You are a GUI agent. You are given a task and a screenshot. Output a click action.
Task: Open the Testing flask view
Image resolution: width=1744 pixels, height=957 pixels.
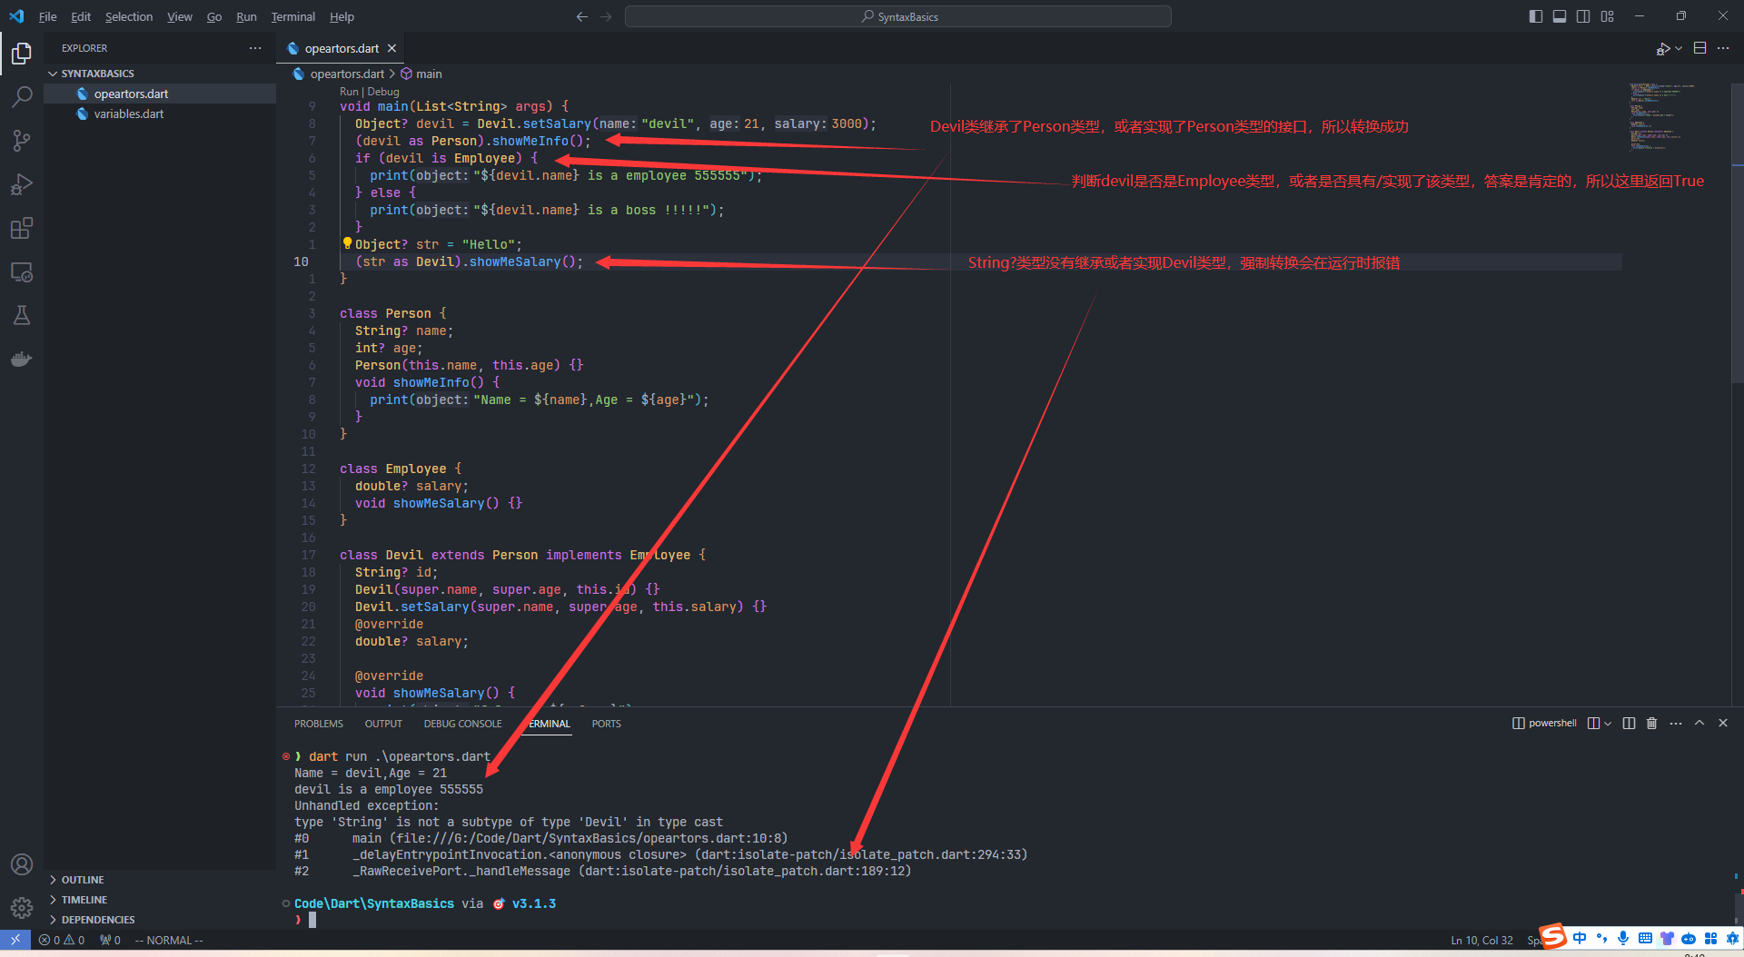tap(22, 315)
